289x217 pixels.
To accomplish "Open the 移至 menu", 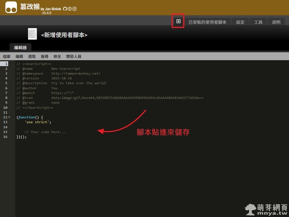I will coord(57,57).
